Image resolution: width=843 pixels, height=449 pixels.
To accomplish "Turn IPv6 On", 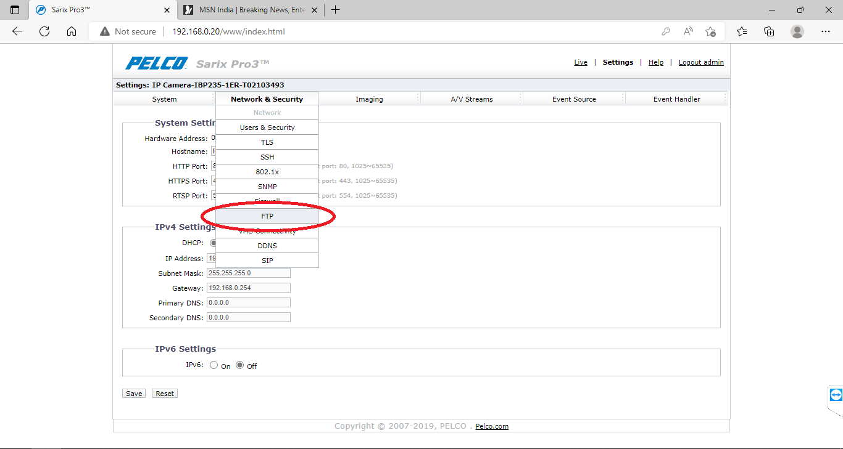I will point(214,365).
